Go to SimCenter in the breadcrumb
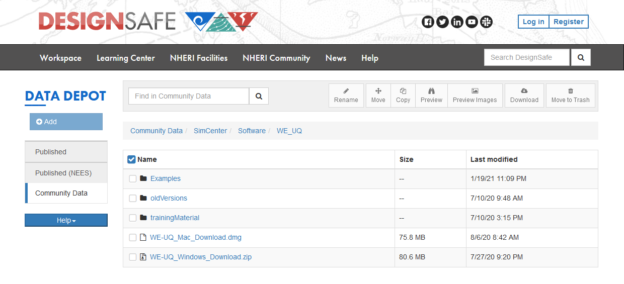Viewport: 624px width, 284px height. tap(210, 131)
